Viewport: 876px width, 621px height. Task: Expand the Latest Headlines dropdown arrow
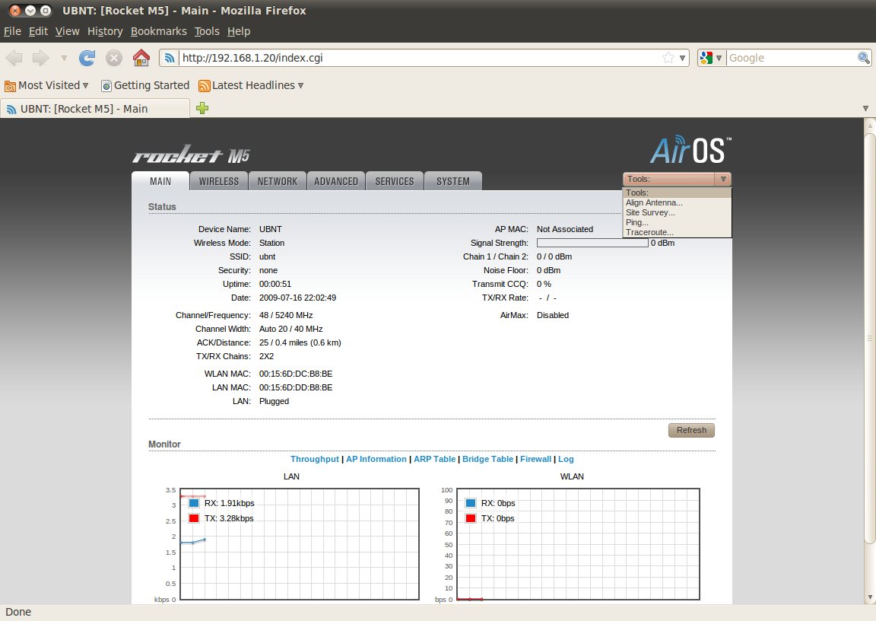coord(300,85)
